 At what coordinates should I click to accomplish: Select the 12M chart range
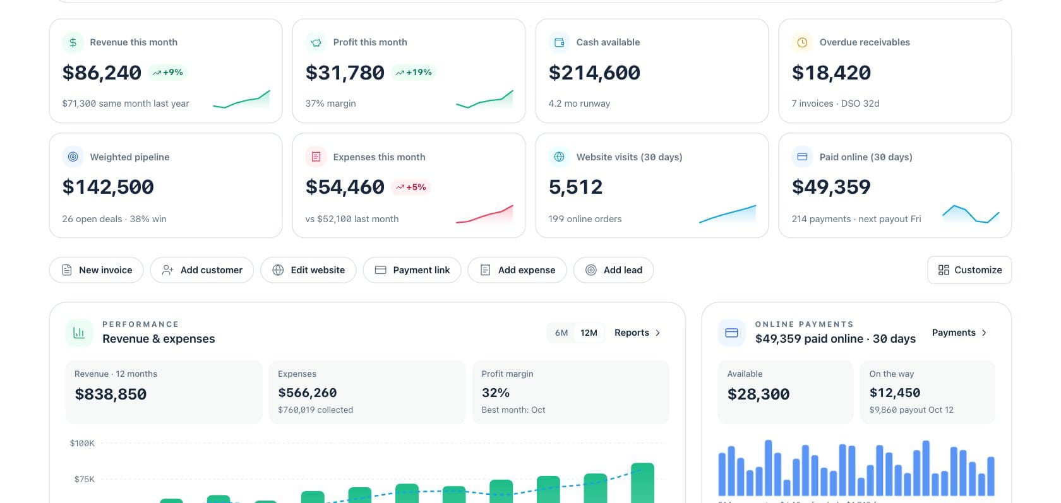[589, 333]
